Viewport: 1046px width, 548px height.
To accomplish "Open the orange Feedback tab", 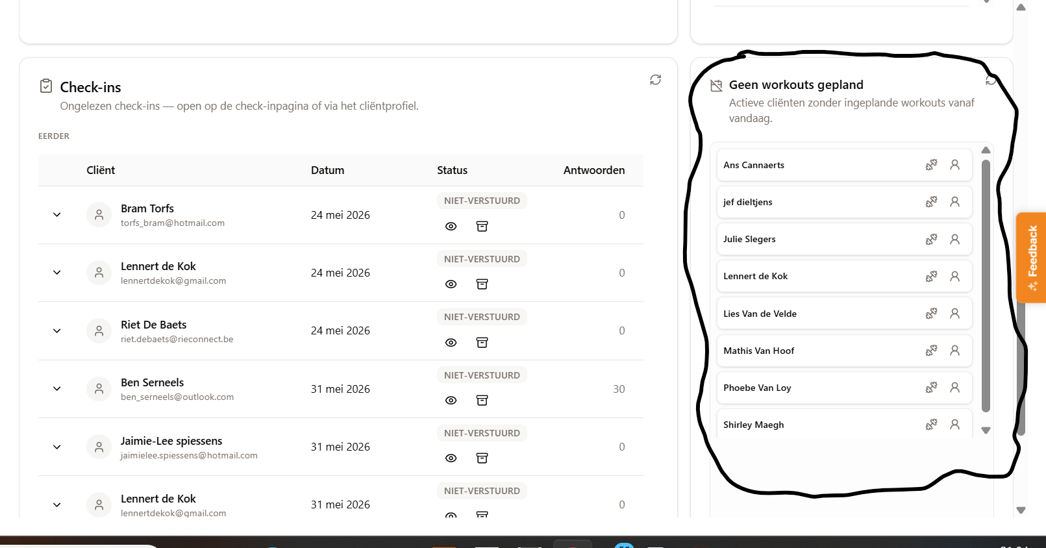I will point(1032,258).
